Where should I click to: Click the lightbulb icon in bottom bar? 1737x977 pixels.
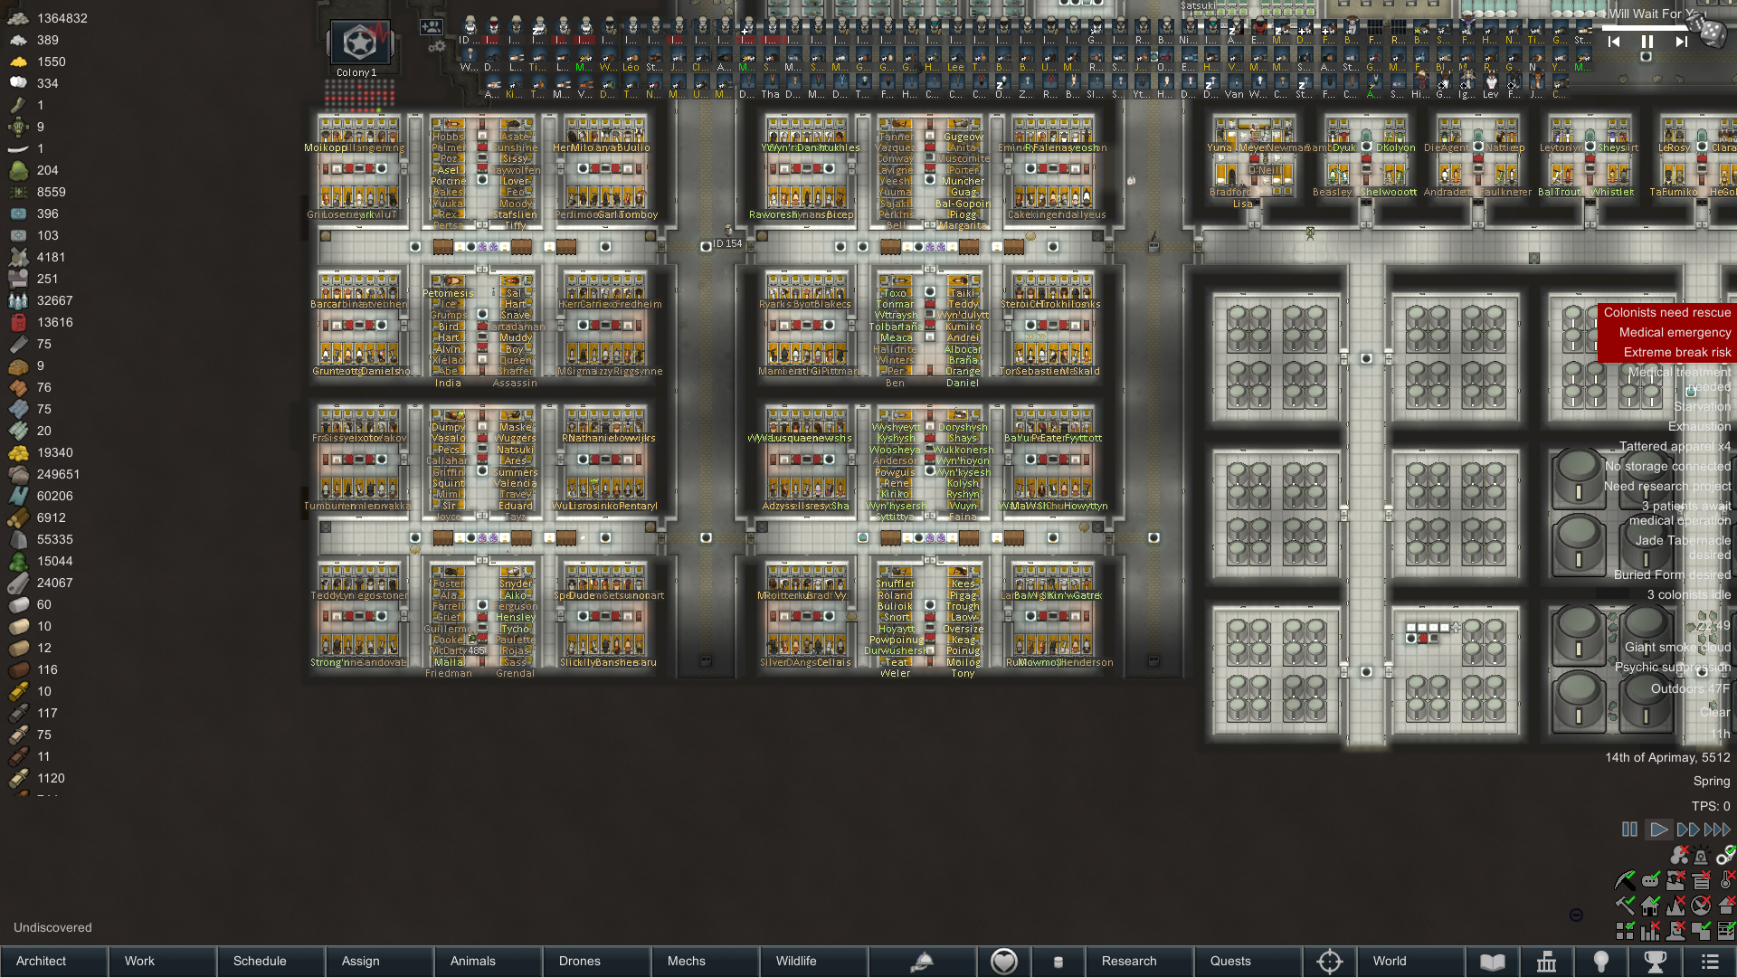[1600, 962]
